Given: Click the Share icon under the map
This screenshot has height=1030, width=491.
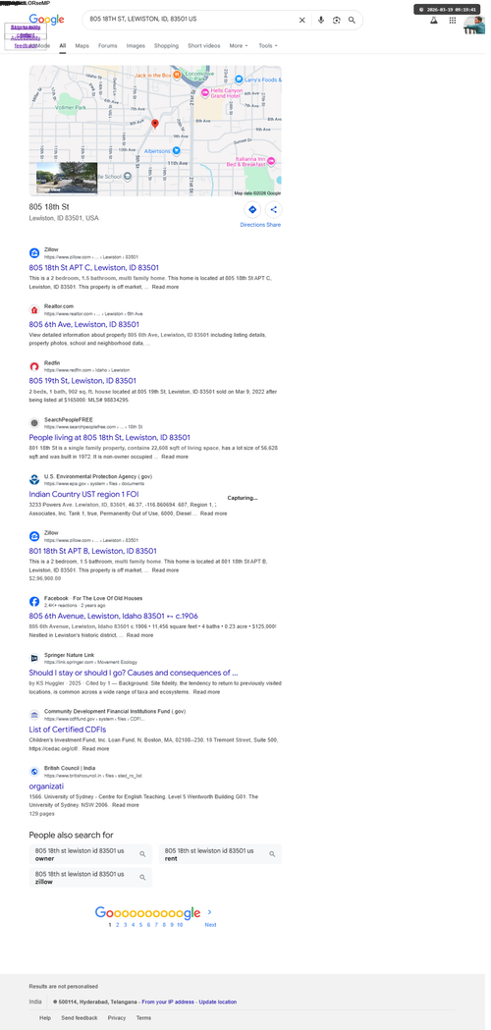Looking at the screenshot, I should [277, 211].
